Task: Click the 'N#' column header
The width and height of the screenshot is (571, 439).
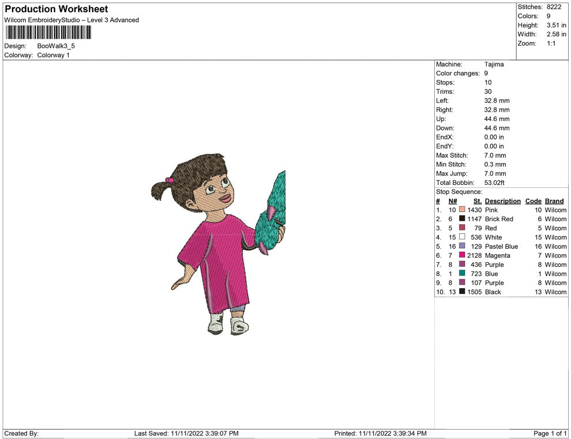Action: coord(453,201)
